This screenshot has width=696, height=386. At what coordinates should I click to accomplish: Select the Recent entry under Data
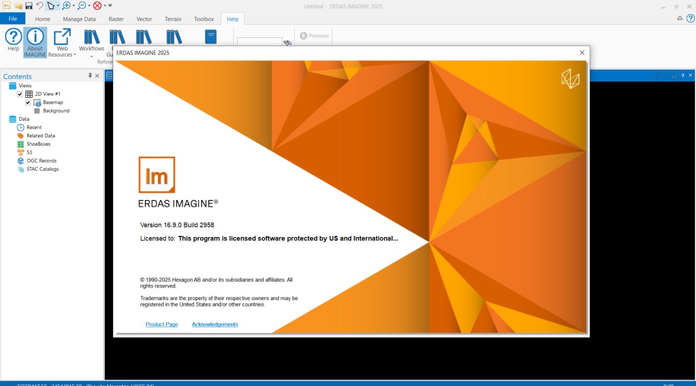pyautogui.click(x=34, y=127)
